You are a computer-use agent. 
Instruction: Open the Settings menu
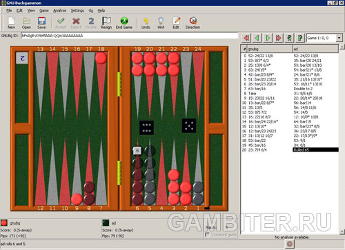tap(77, 10)
